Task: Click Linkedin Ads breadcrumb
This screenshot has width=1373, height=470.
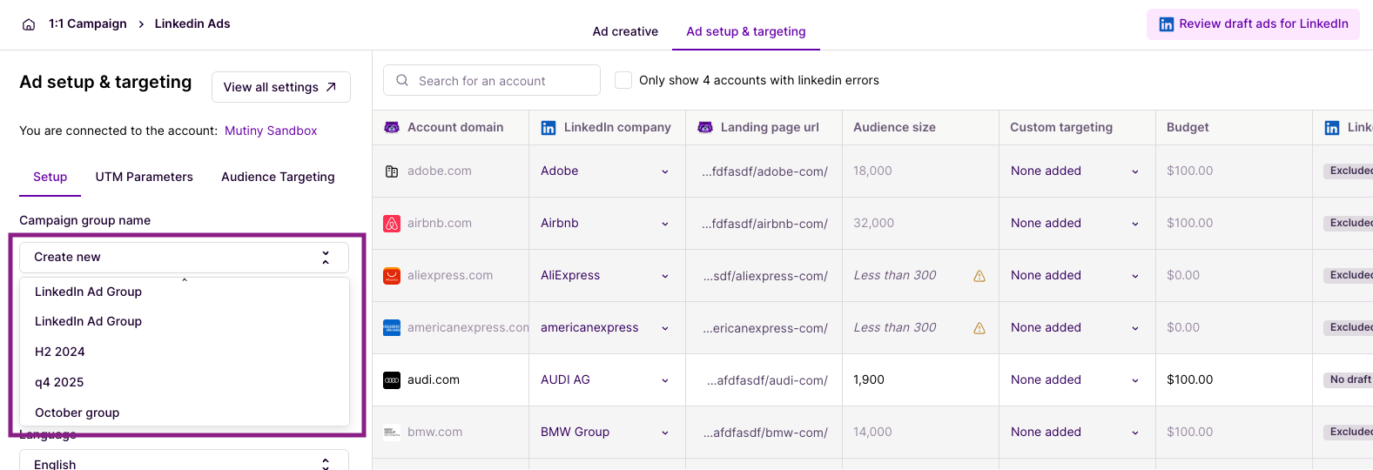Action: tap(192, 23)
